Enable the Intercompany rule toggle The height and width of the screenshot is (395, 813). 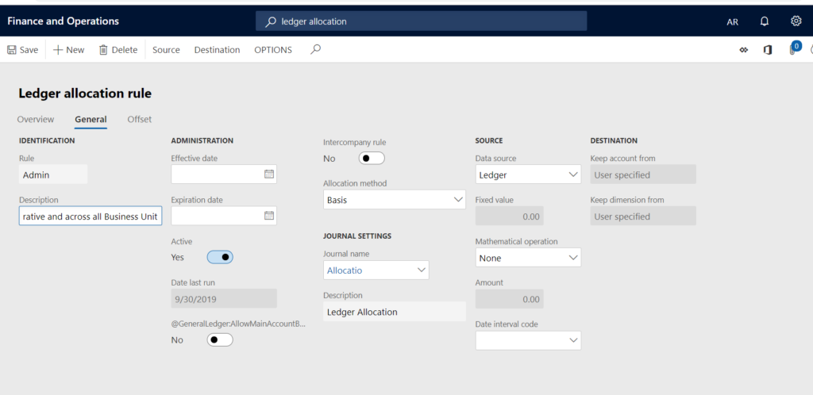[x=372, y=159]
